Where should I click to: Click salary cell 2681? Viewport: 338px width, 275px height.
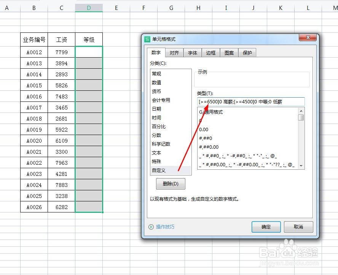[x=61, y=119]
